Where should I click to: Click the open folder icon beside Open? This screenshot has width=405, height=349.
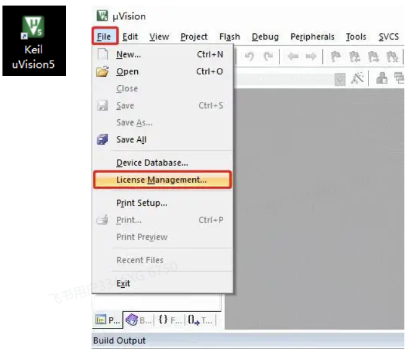click(x=103, y=72)
